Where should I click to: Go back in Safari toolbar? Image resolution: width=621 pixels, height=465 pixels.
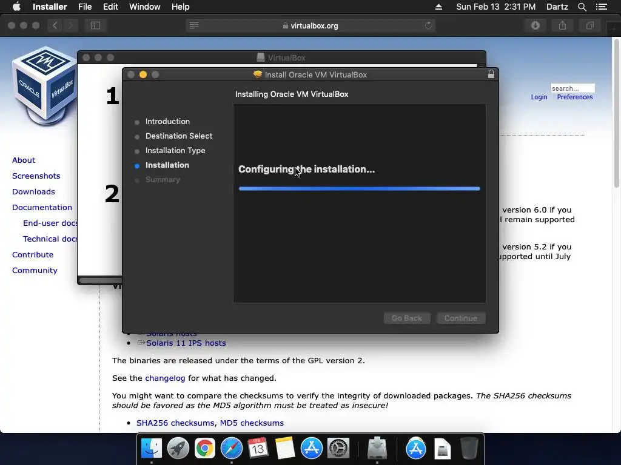(x=55, y=25)
